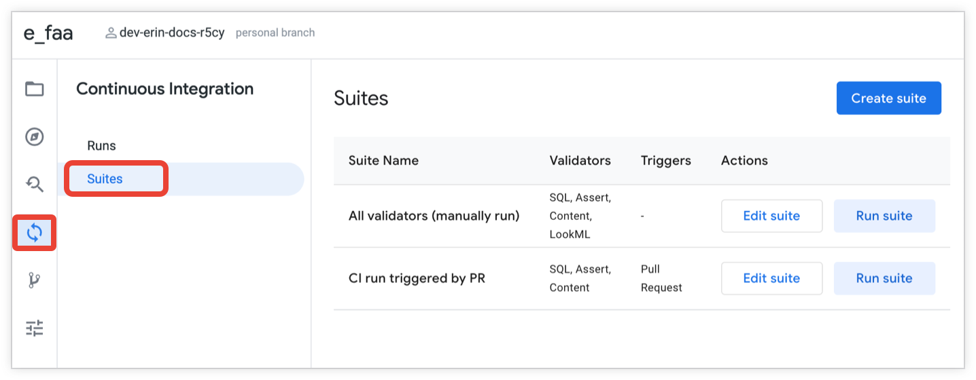Click the dev-erin-docs-r5cy branch name
Image resolution: width=976 pixels, height=380 pixels.
(172, 33)
